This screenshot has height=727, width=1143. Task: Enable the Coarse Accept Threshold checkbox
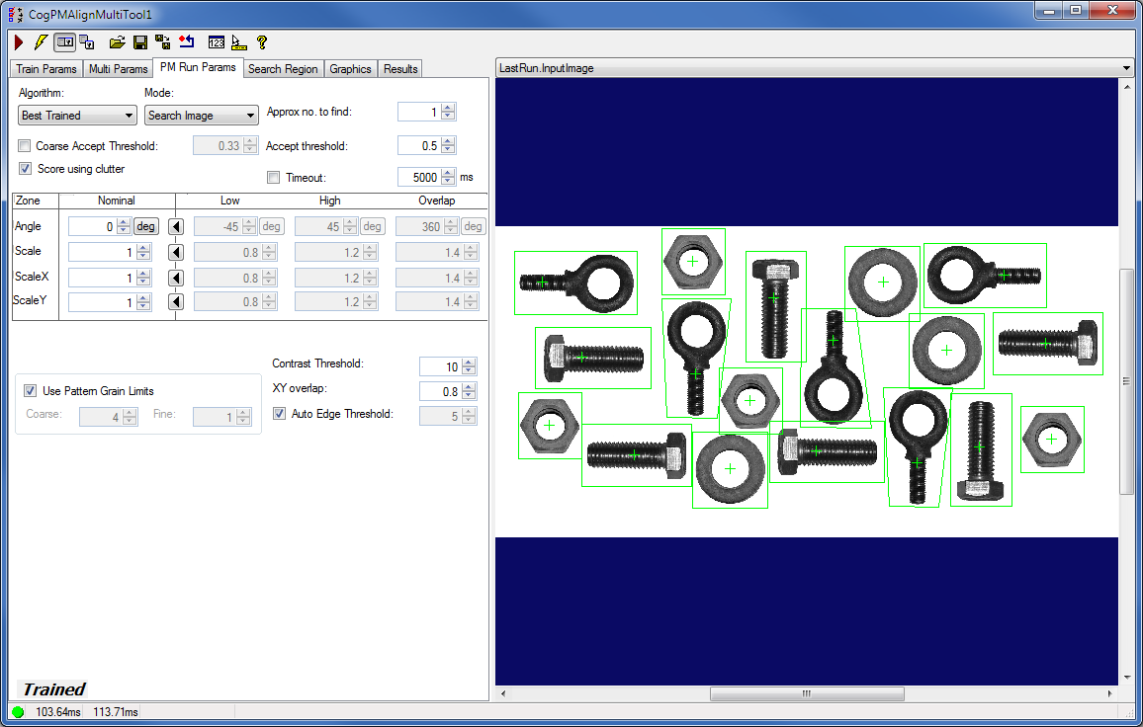pos(24,145)
